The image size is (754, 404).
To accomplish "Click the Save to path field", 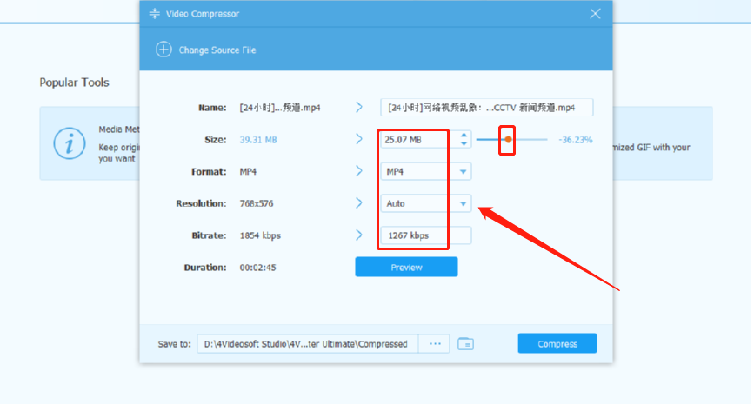I will [308, 344].
